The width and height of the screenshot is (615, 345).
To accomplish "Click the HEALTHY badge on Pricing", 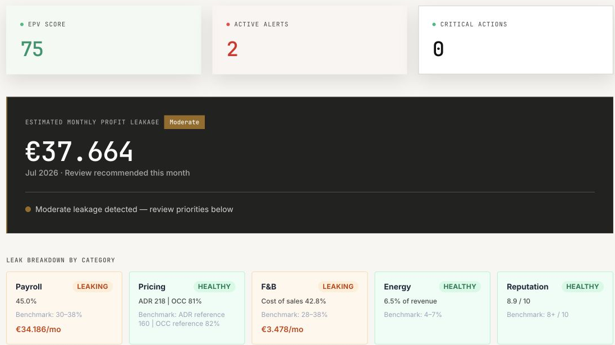I will (x=214, y=287).
